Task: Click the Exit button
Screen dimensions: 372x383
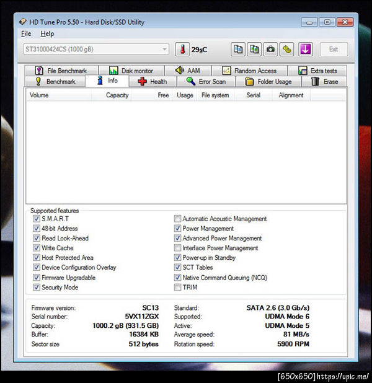Action: tap(334, 50)
